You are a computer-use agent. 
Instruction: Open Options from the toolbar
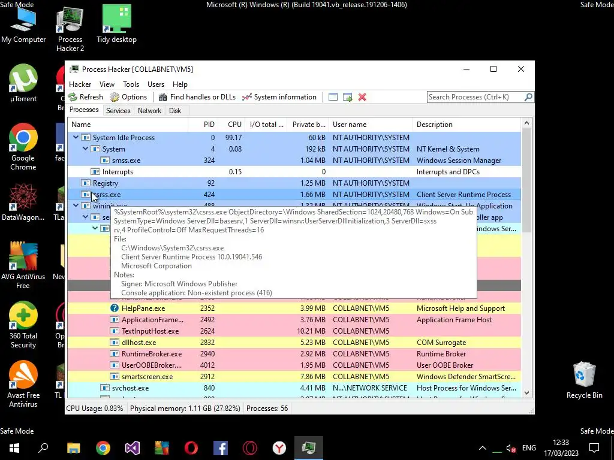(x=128, y=97)
